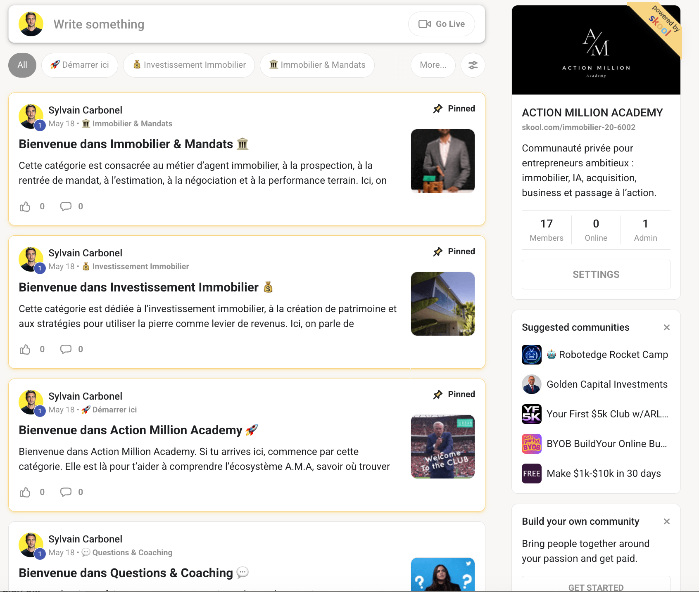
Task: Click the Go Live button
Action: 442,24
